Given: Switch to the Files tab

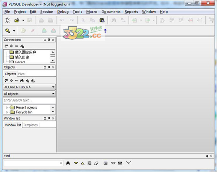Looking at the screenshot, I should (21, 74).
